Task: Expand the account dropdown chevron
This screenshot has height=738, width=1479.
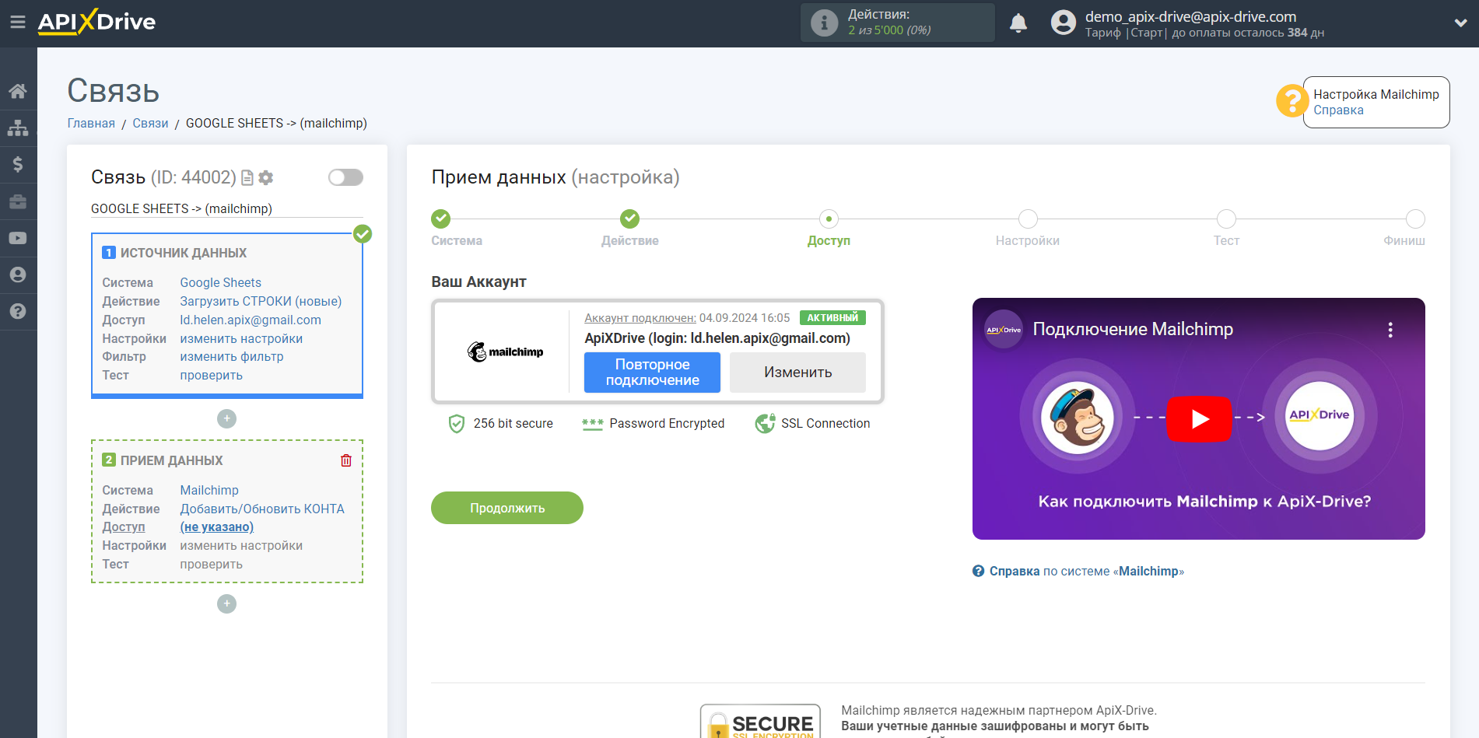Action: coord(1460,23)
